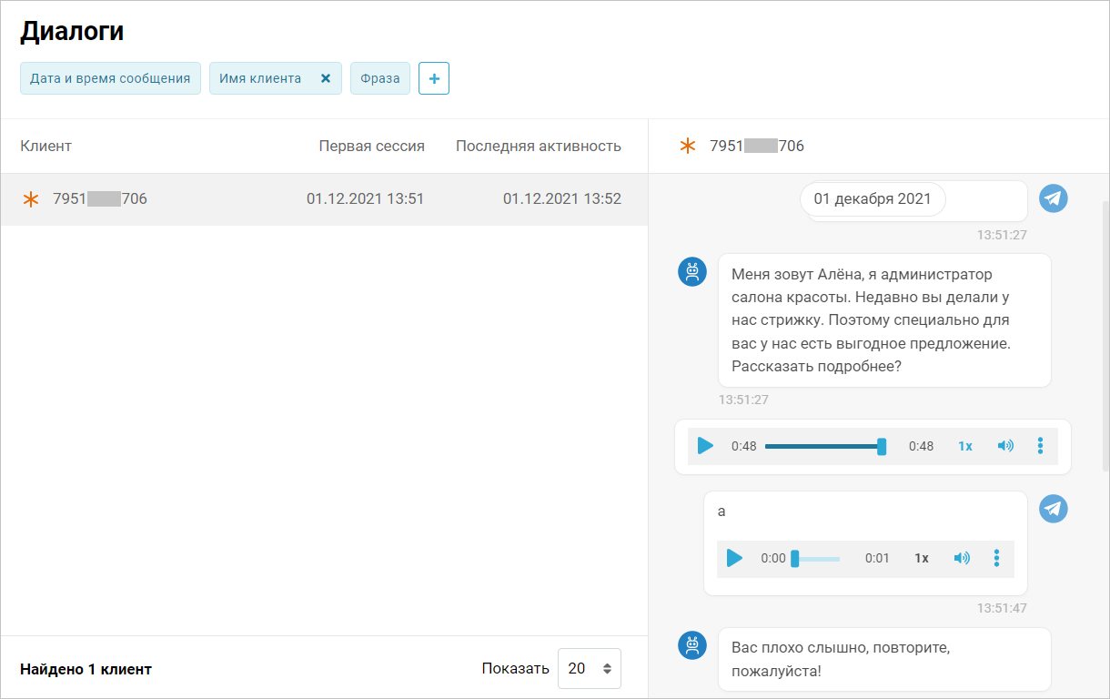Click bot avatar next to Алёна message
Screen dimensions: 1110x699
coord(692,271)
